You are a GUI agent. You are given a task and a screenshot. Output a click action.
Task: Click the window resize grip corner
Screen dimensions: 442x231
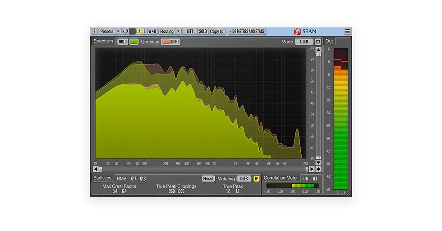349,194
